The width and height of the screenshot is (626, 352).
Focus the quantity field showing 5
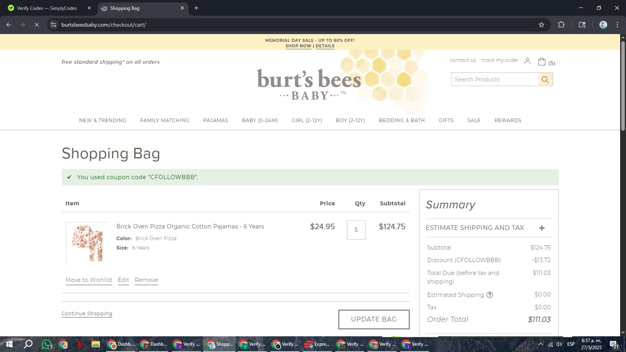(x=356, y=230)
